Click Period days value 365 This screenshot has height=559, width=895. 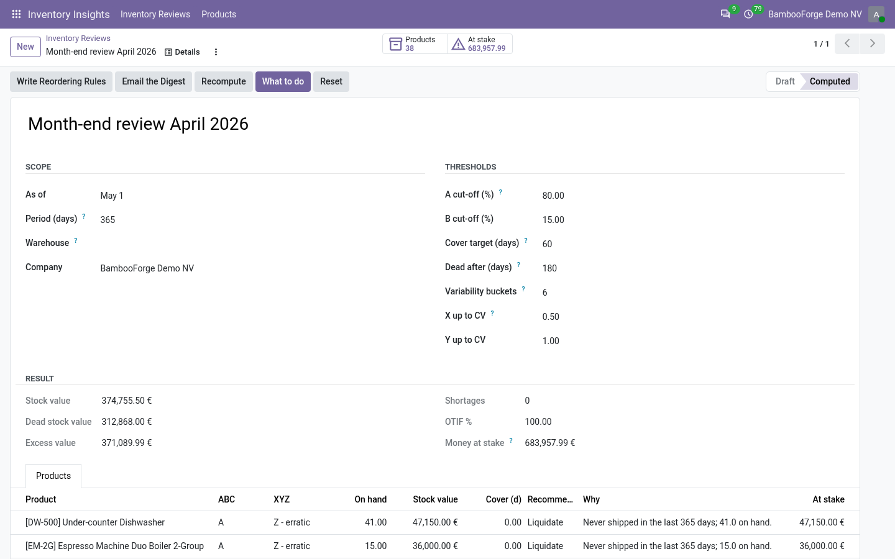coord(108,220)
